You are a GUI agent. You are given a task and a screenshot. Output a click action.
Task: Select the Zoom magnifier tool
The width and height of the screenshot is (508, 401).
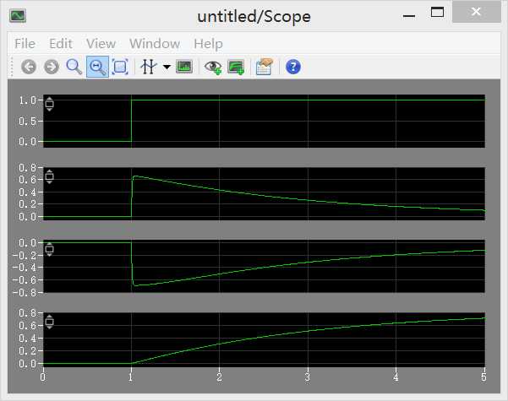tap(74, 67)
